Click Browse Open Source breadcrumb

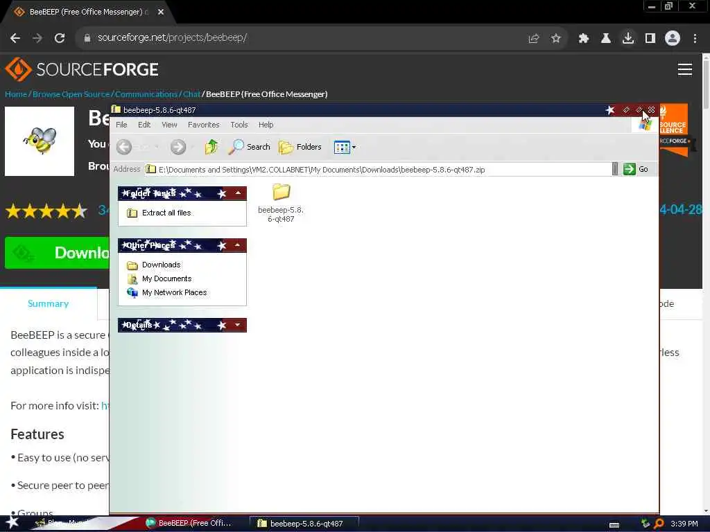click(71, 94)
